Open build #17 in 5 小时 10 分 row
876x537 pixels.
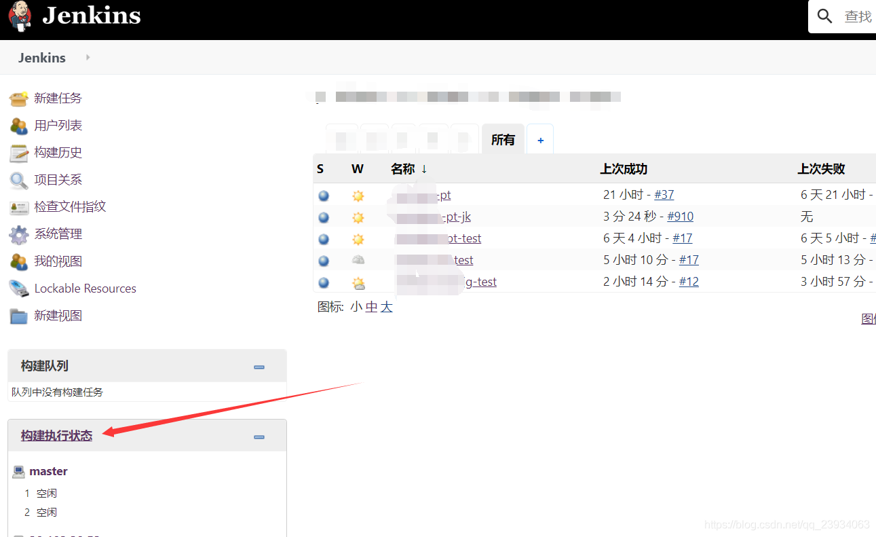click(x=689, y=260)
